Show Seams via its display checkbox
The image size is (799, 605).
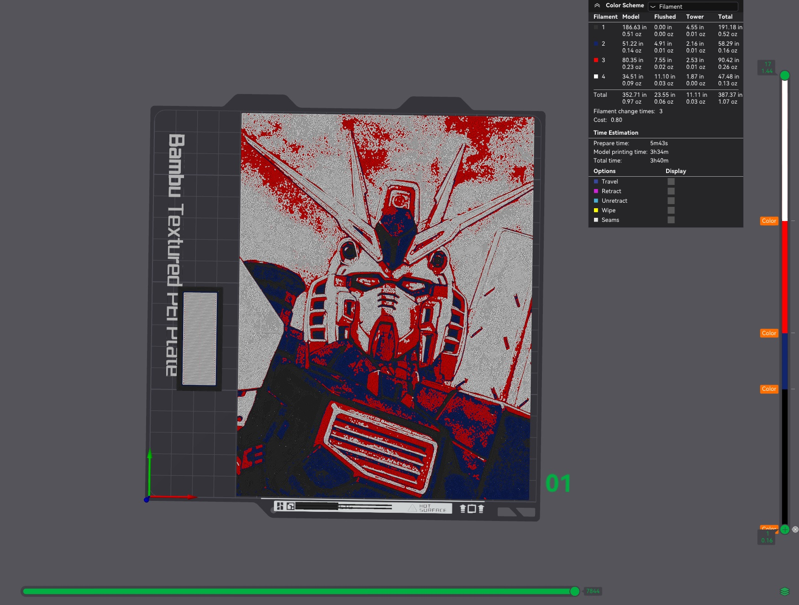671,220
